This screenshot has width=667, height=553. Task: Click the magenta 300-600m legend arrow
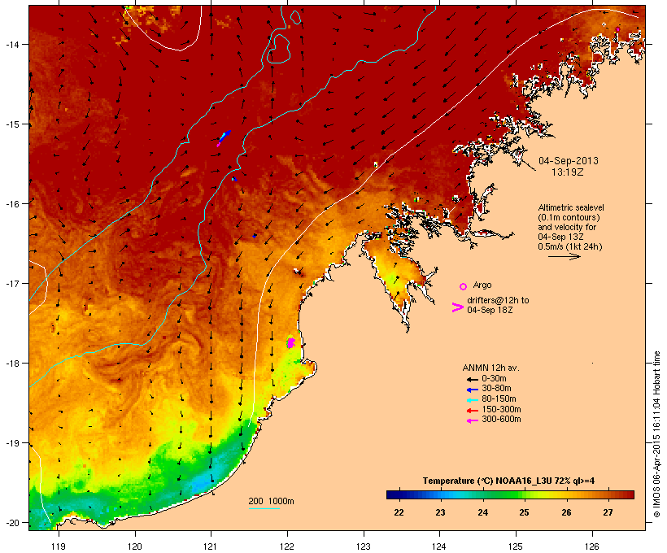point(472,420)
